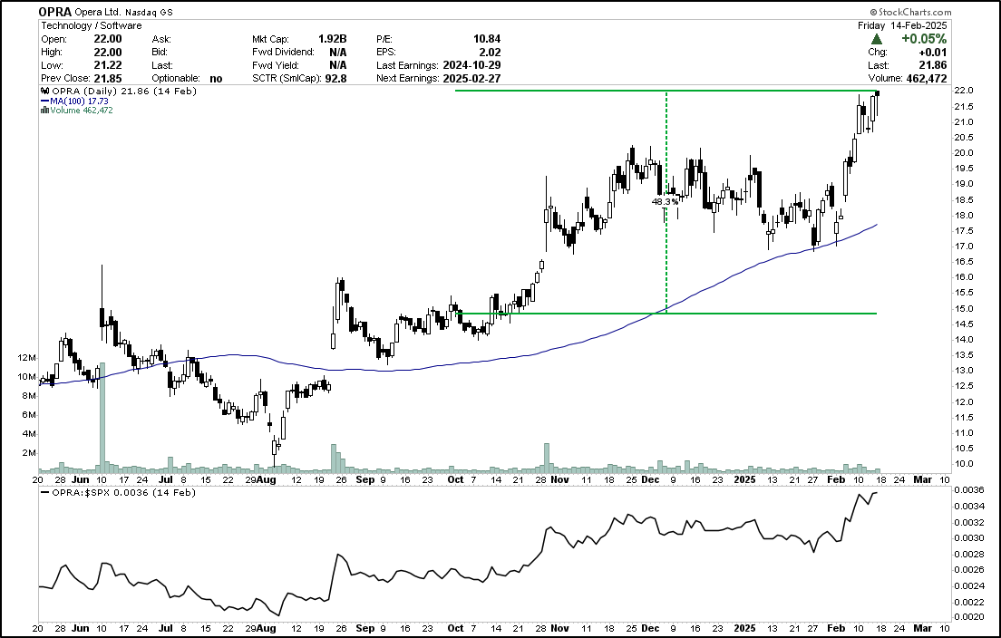Click the Aug label on upper date axis
This screenshot has width=1001, height=638.
pos(267,479)
